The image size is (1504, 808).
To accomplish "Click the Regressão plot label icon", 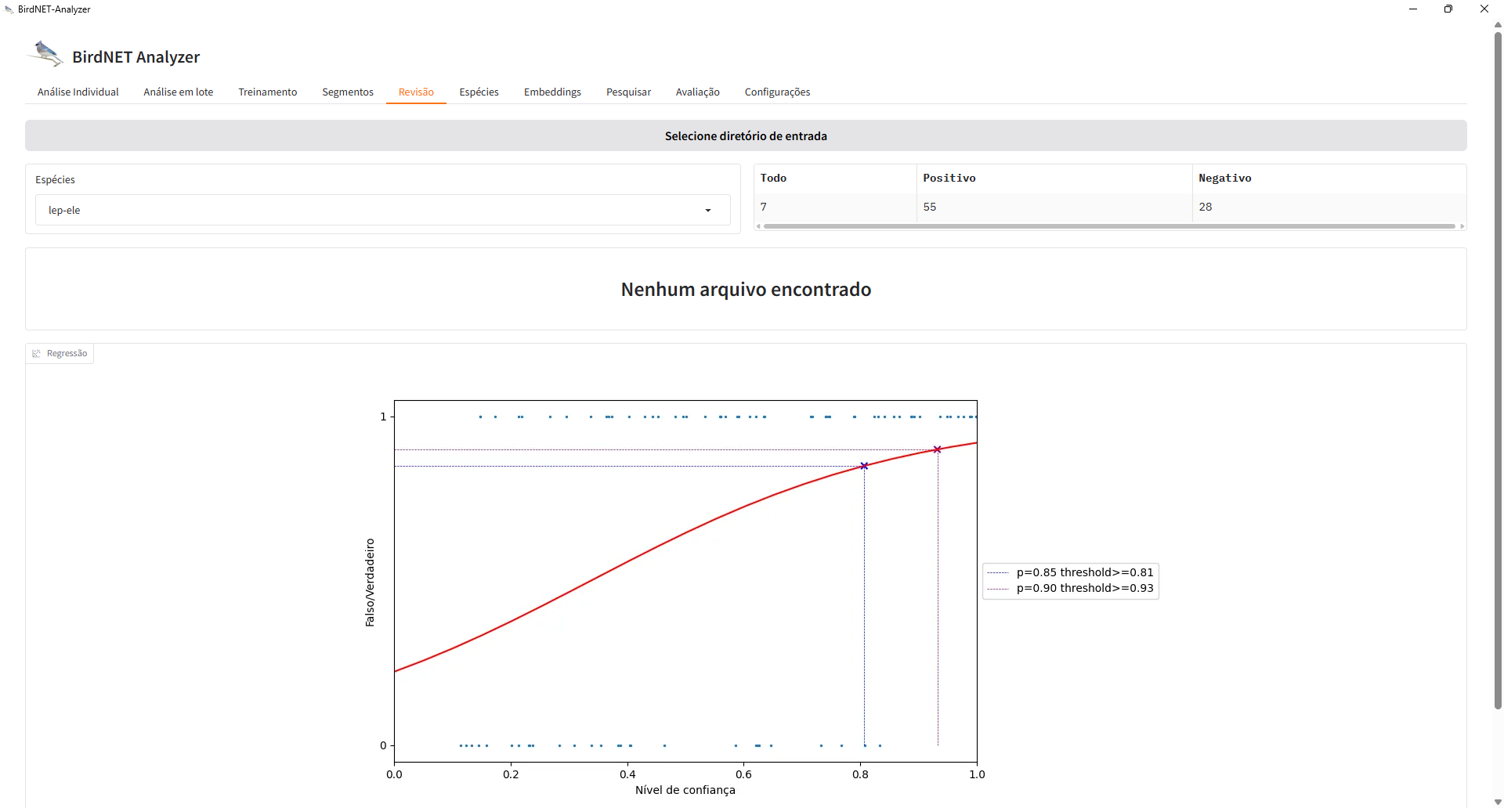I will point(36,353).
